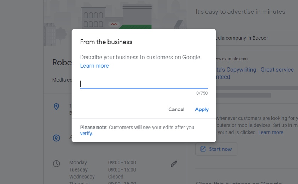
Task: Edit business hours with pencil icon
Action: pyautogui.click(x=174, y=163)
